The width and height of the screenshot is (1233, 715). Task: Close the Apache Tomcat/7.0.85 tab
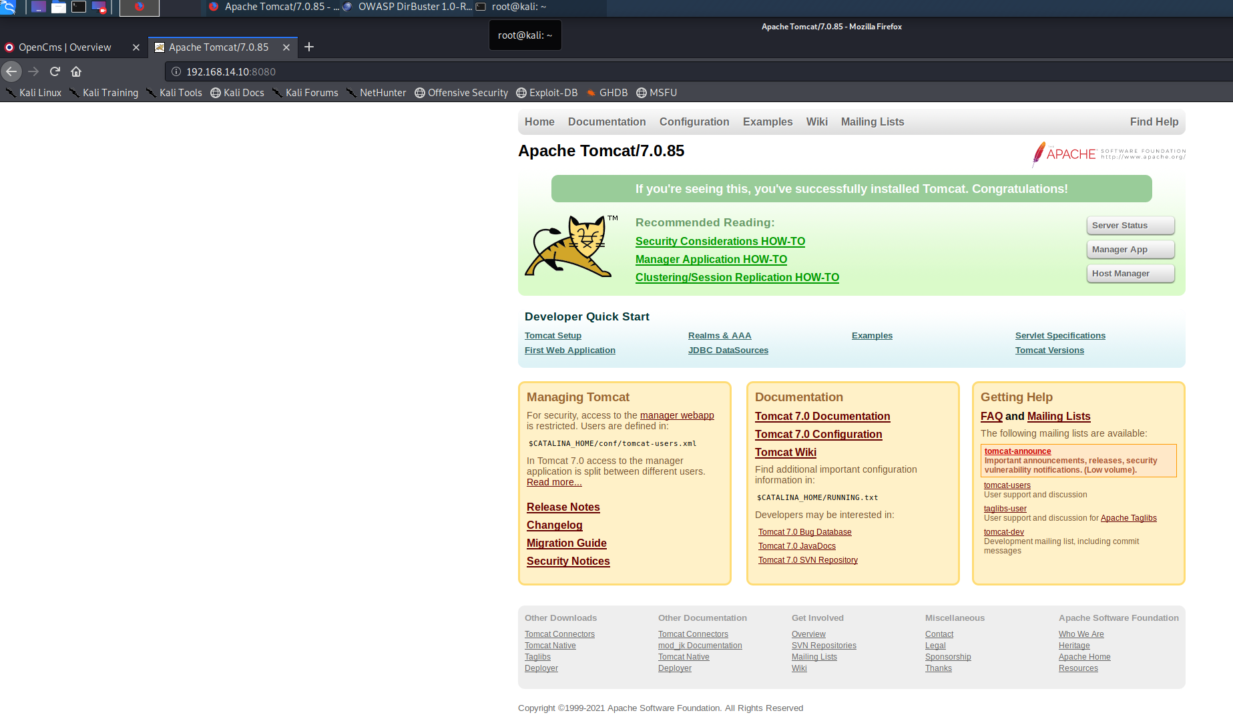tap(286, 47)
